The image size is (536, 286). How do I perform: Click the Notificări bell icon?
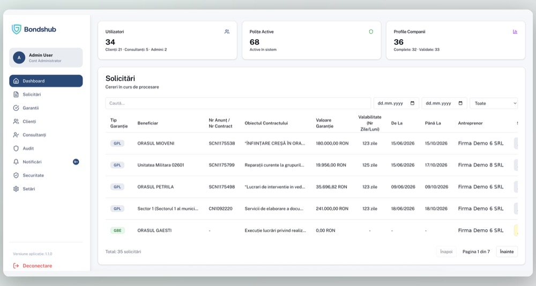[x=16, y=162]
